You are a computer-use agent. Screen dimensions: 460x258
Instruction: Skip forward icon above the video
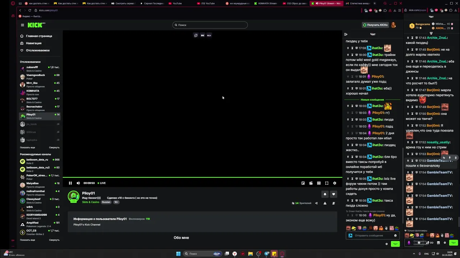(x=202, y=35)
